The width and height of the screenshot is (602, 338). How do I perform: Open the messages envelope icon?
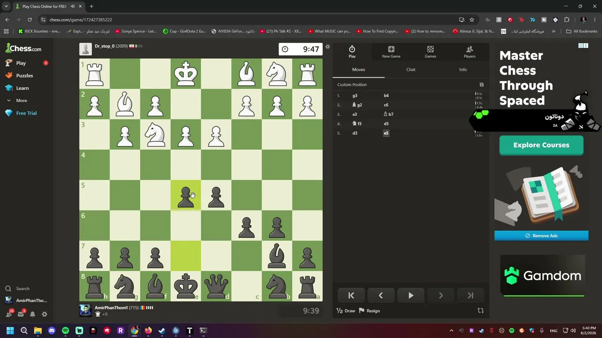[21, 314]
